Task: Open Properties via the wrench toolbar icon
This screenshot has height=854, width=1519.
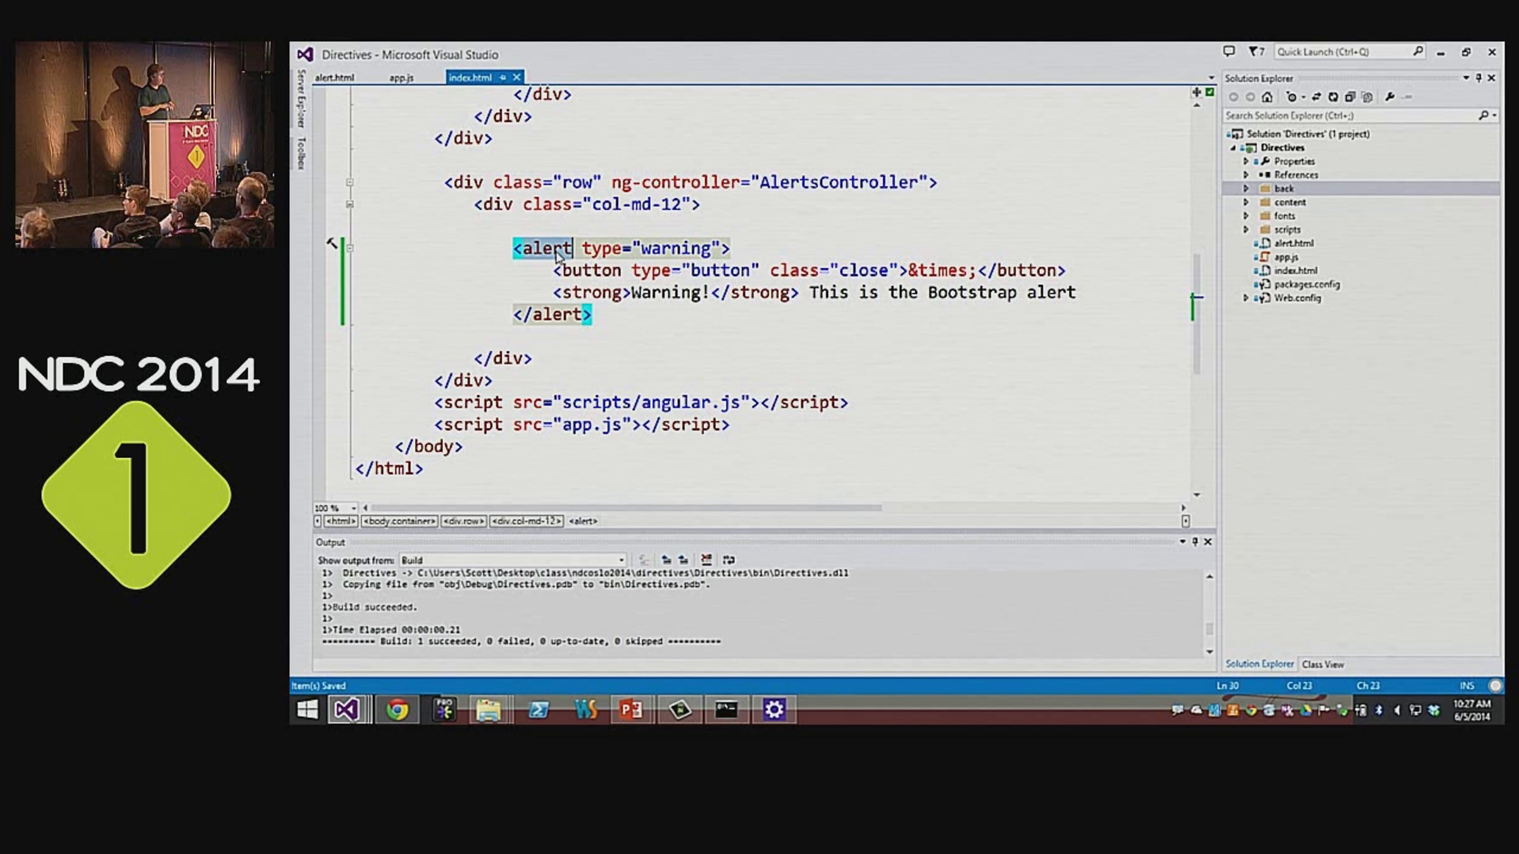Action: coord(1390,97)
